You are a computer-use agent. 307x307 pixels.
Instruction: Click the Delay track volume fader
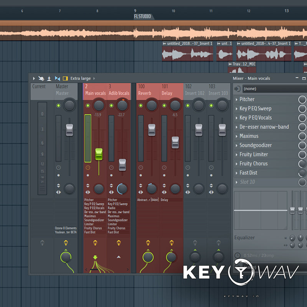(175, 142)
